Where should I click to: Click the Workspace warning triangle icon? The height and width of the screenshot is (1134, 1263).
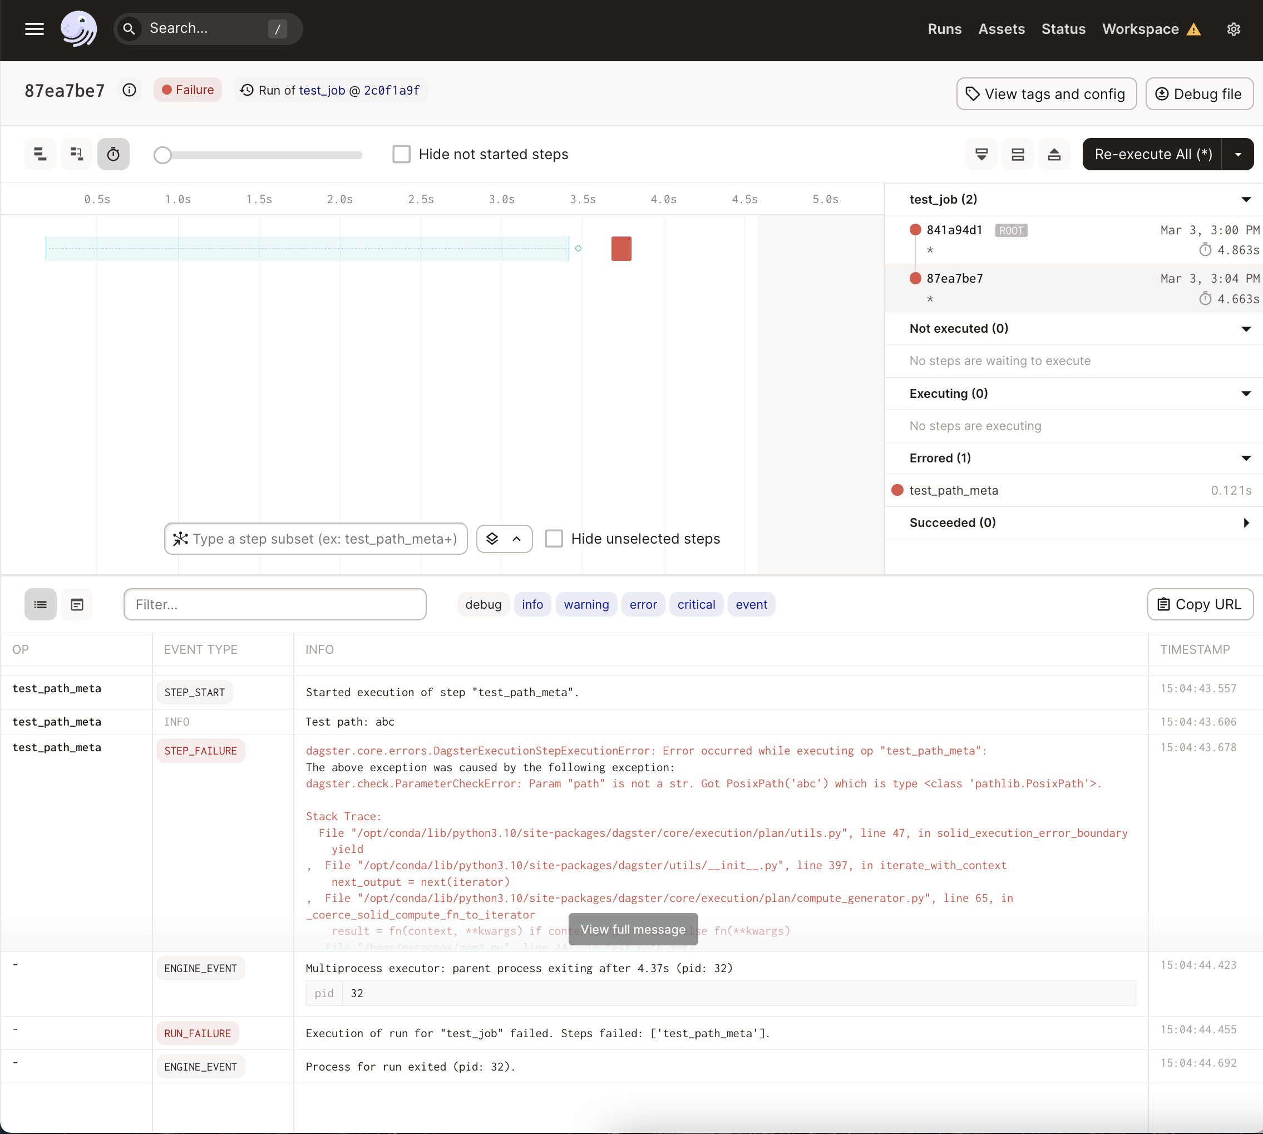tap(1193, 29)
